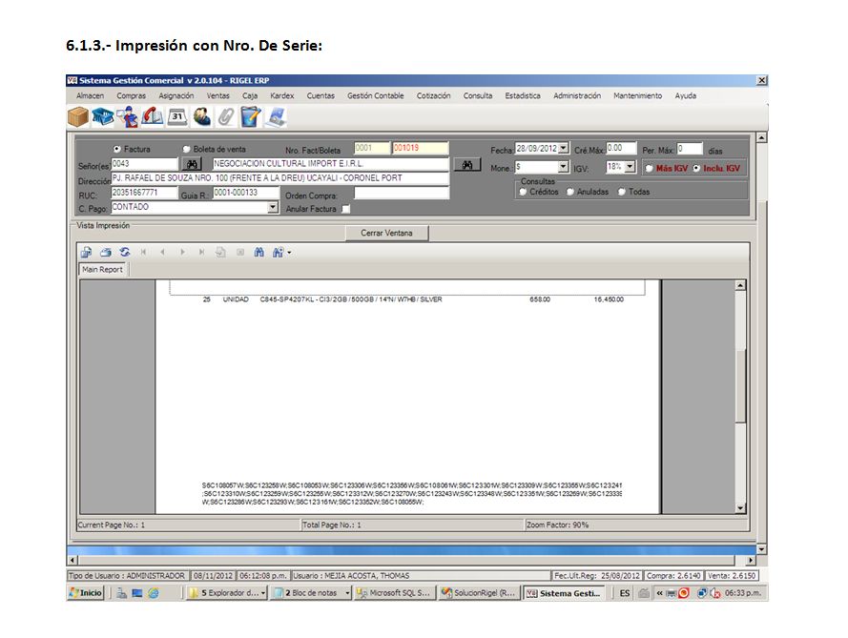Image resolution: width=848 pixels, height=638 pixels.
Task: Click the Cerrar Ventana button
Action: coord(386,233)
